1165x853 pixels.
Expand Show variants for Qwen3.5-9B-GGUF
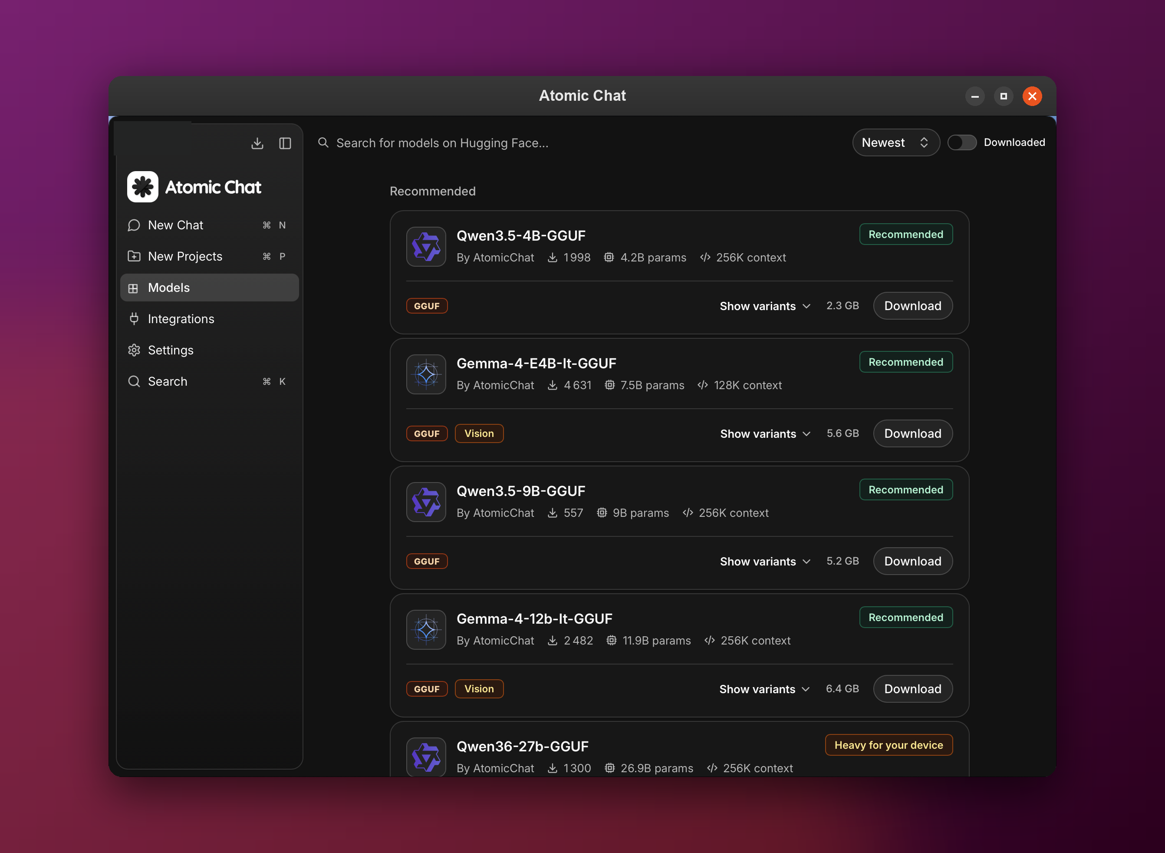click(x=765, y=561)
